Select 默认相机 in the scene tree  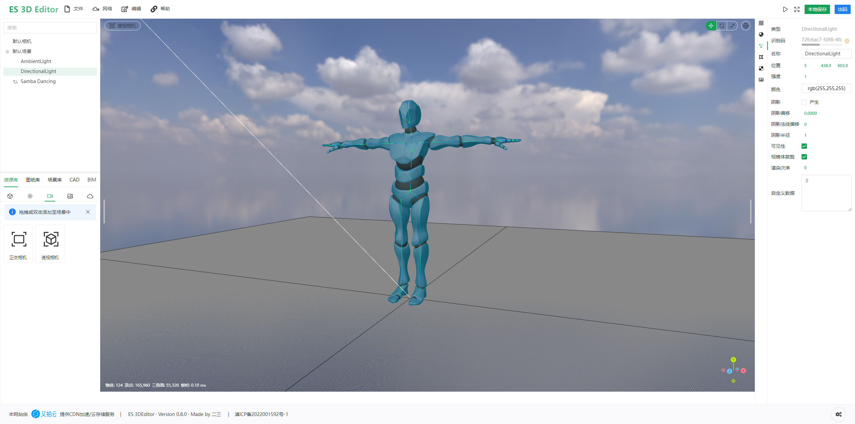22,41
